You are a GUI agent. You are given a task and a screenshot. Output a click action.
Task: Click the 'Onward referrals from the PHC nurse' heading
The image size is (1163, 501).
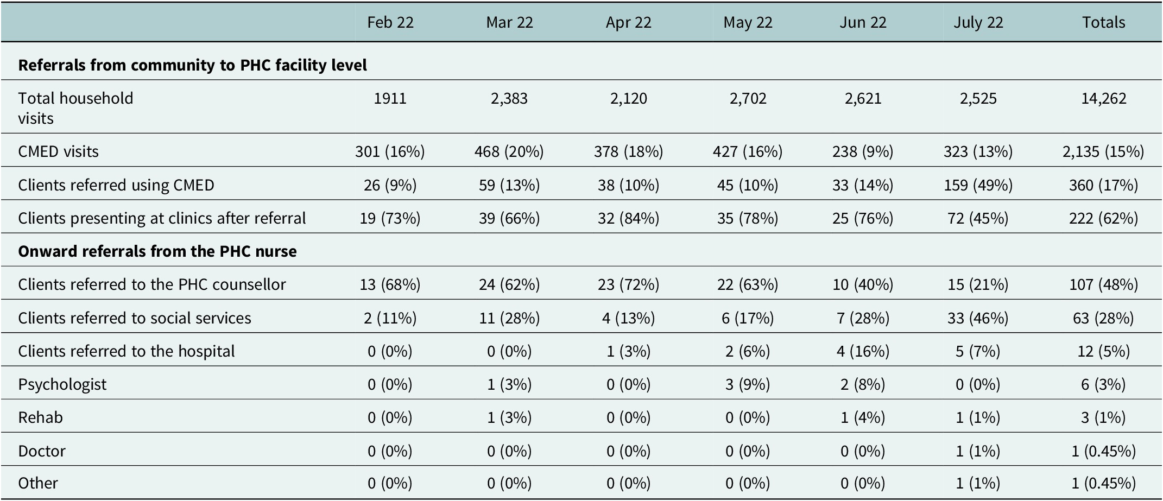[x=157, y=251]
